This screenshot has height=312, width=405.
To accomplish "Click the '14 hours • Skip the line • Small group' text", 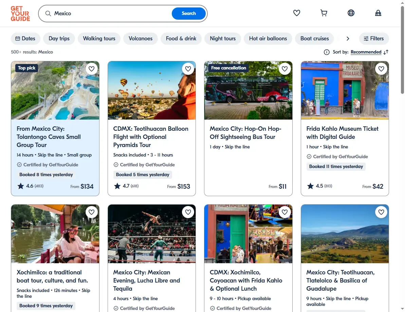I will (x=54, y=155).
